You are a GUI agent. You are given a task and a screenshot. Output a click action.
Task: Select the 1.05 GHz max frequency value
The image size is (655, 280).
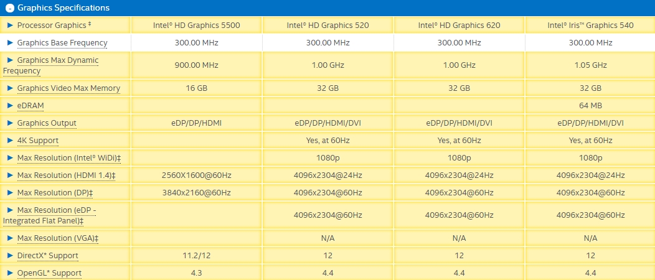pos(590,65)
